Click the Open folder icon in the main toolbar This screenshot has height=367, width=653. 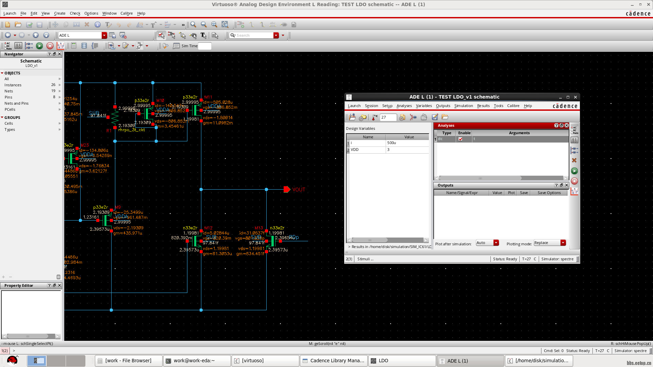pyautogui.click(x=18, y=24)
